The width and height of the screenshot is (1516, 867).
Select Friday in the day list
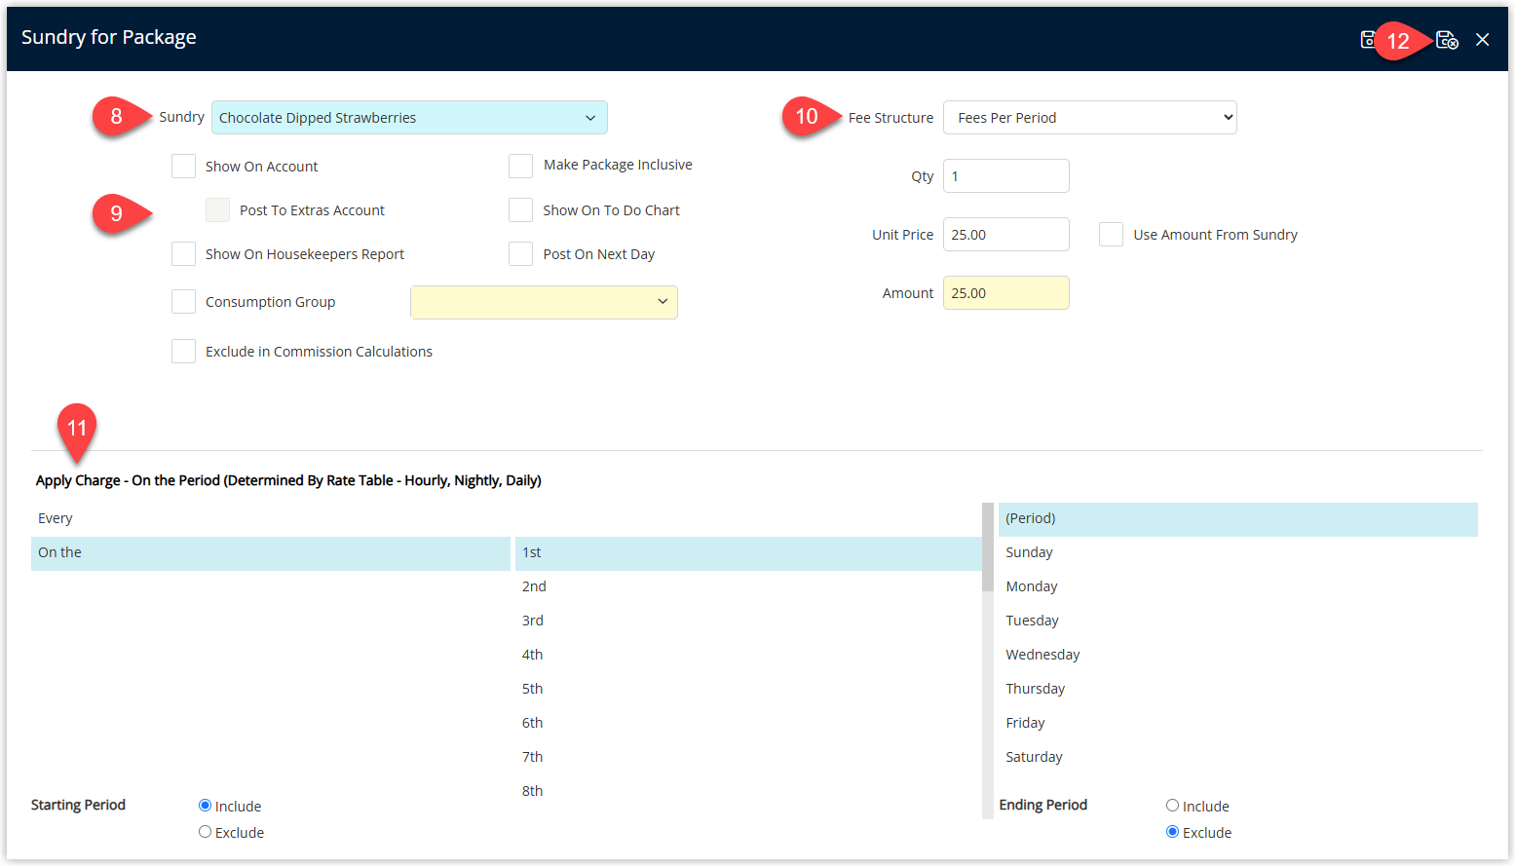1238,724
